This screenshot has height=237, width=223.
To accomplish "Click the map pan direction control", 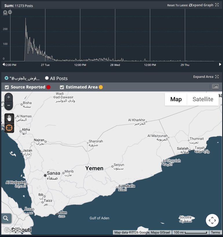I will click(212, 220).
